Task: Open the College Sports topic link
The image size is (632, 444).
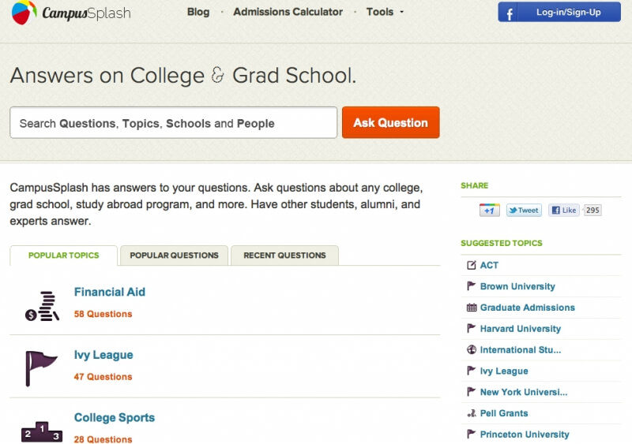Action: point(115,418)
